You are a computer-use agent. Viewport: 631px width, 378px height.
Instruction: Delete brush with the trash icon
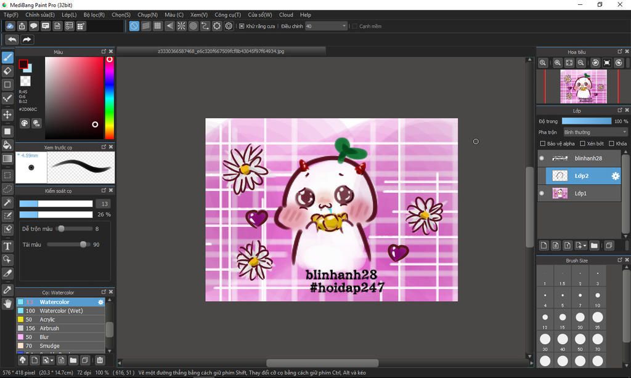(100, 360)
